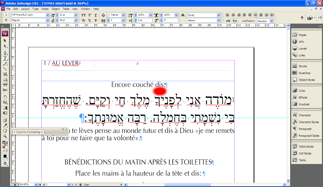
Task: Open the Object menu
Action: point(56,9)
